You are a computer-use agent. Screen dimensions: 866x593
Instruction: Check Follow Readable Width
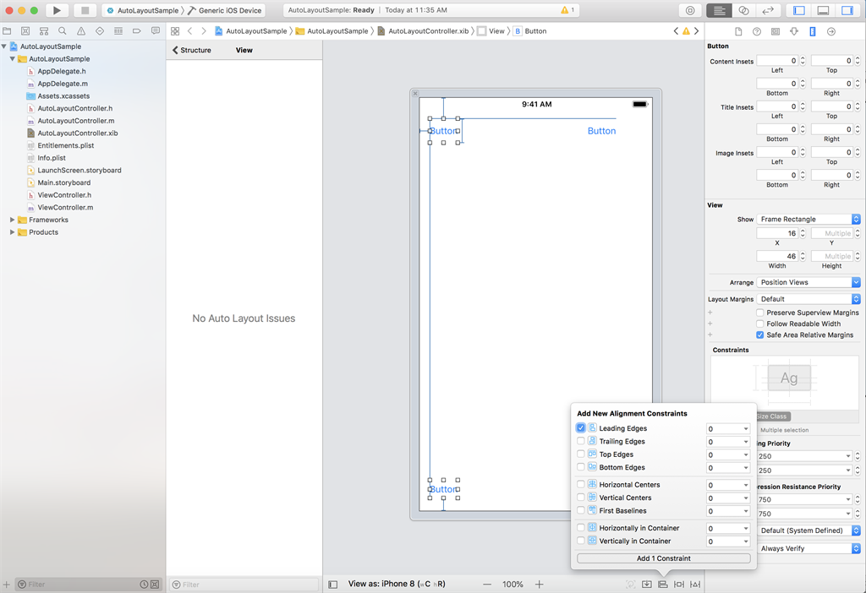760,324
